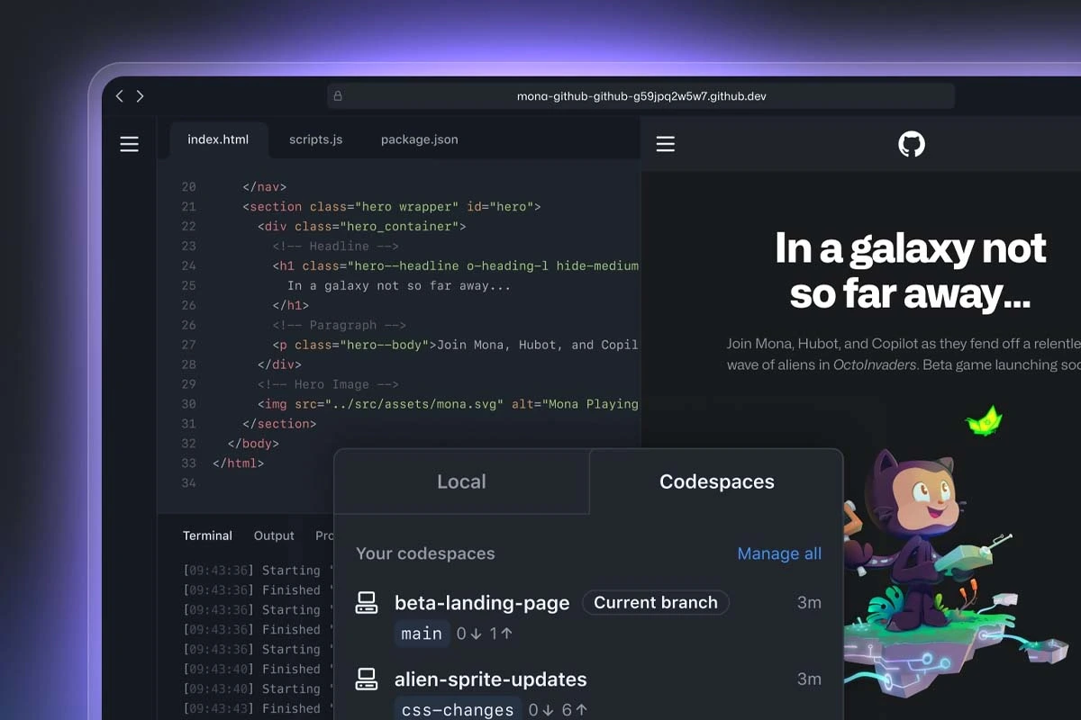Click the 3m age of beta-landing-page

(x=809, y=603)
